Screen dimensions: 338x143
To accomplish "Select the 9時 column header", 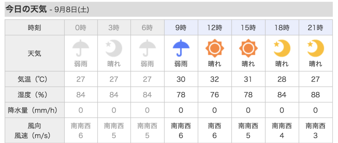I will 181,28.
